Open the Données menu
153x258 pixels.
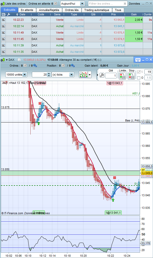134,4
